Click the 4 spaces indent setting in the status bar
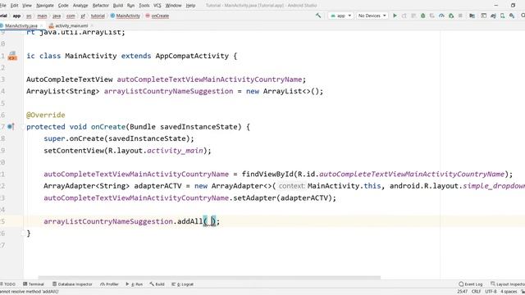 (509, 292)
